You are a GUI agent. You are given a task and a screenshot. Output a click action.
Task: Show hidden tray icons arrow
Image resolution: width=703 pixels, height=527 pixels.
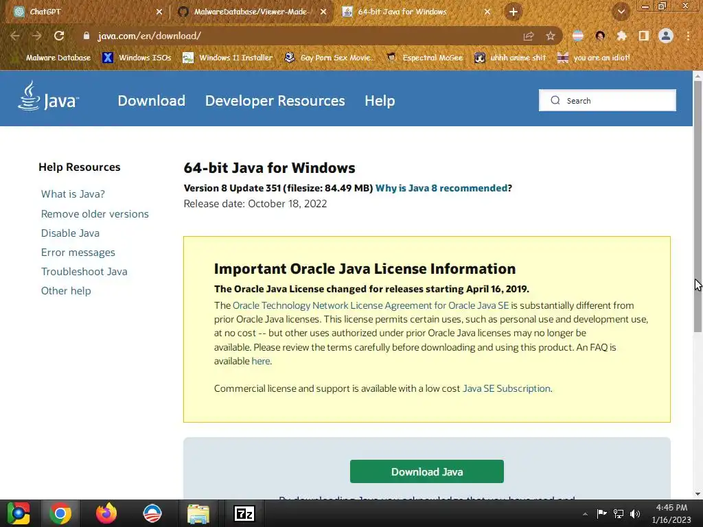(x=585, y=514)
